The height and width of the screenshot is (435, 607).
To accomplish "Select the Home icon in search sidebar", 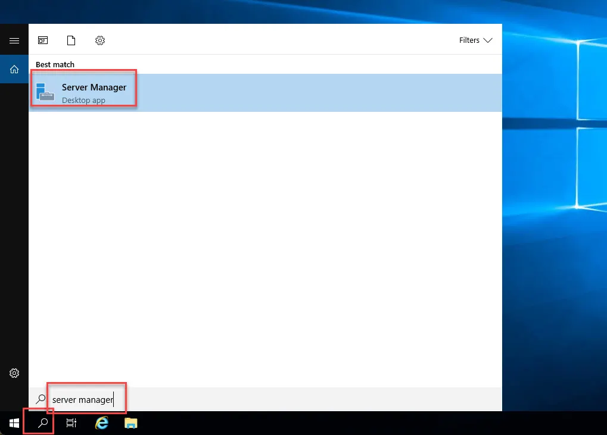I will pos(14,68).
